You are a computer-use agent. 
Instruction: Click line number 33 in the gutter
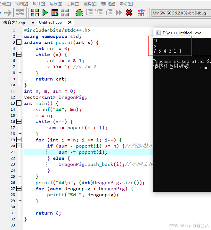point(13,225)
